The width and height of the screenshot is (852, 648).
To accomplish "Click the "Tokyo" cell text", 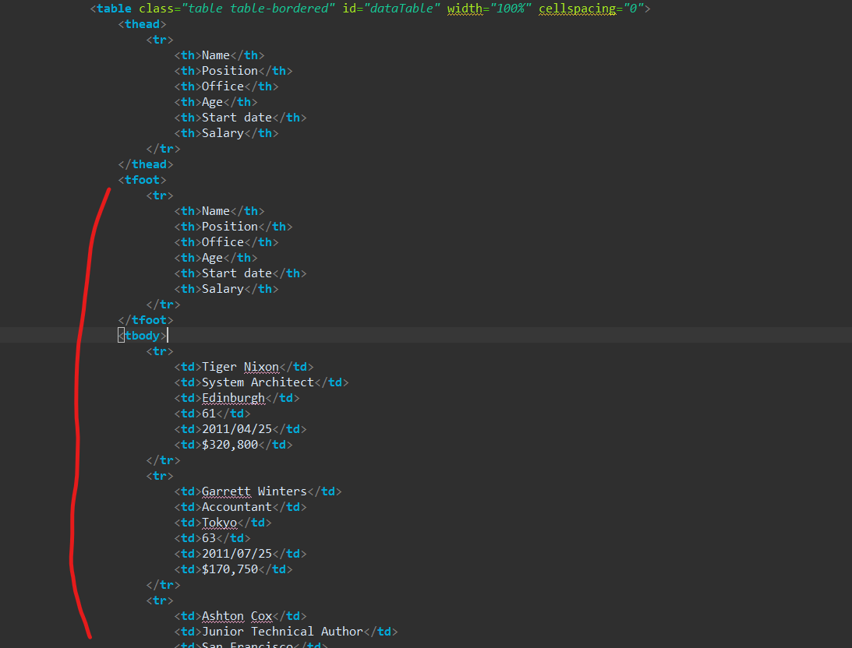I will pyautogui.click(x=220, y=523).
